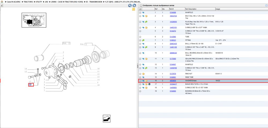Screen dimensions: 268x128
Task: Toggle selection circle for Ref 5 O-RING
Action: [140, 31]
